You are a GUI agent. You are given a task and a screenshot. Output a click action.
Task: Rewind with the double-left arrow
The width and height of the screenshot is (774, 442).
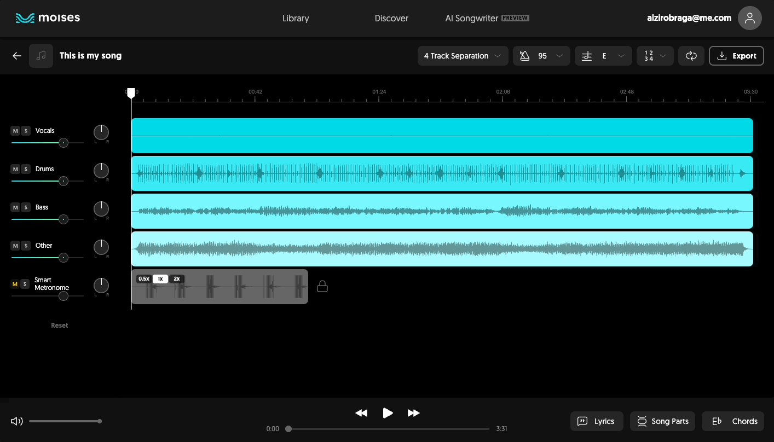click(361, 413)
